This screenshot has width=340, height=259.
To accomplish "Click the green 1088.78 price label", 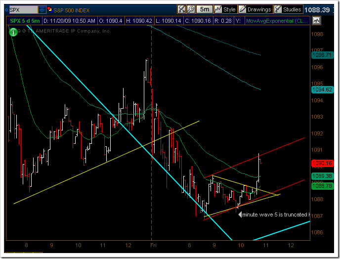I will click(322, 186).
